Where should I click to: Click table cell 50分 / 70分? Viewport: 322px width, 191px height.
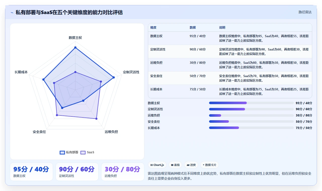pos(197,76)
